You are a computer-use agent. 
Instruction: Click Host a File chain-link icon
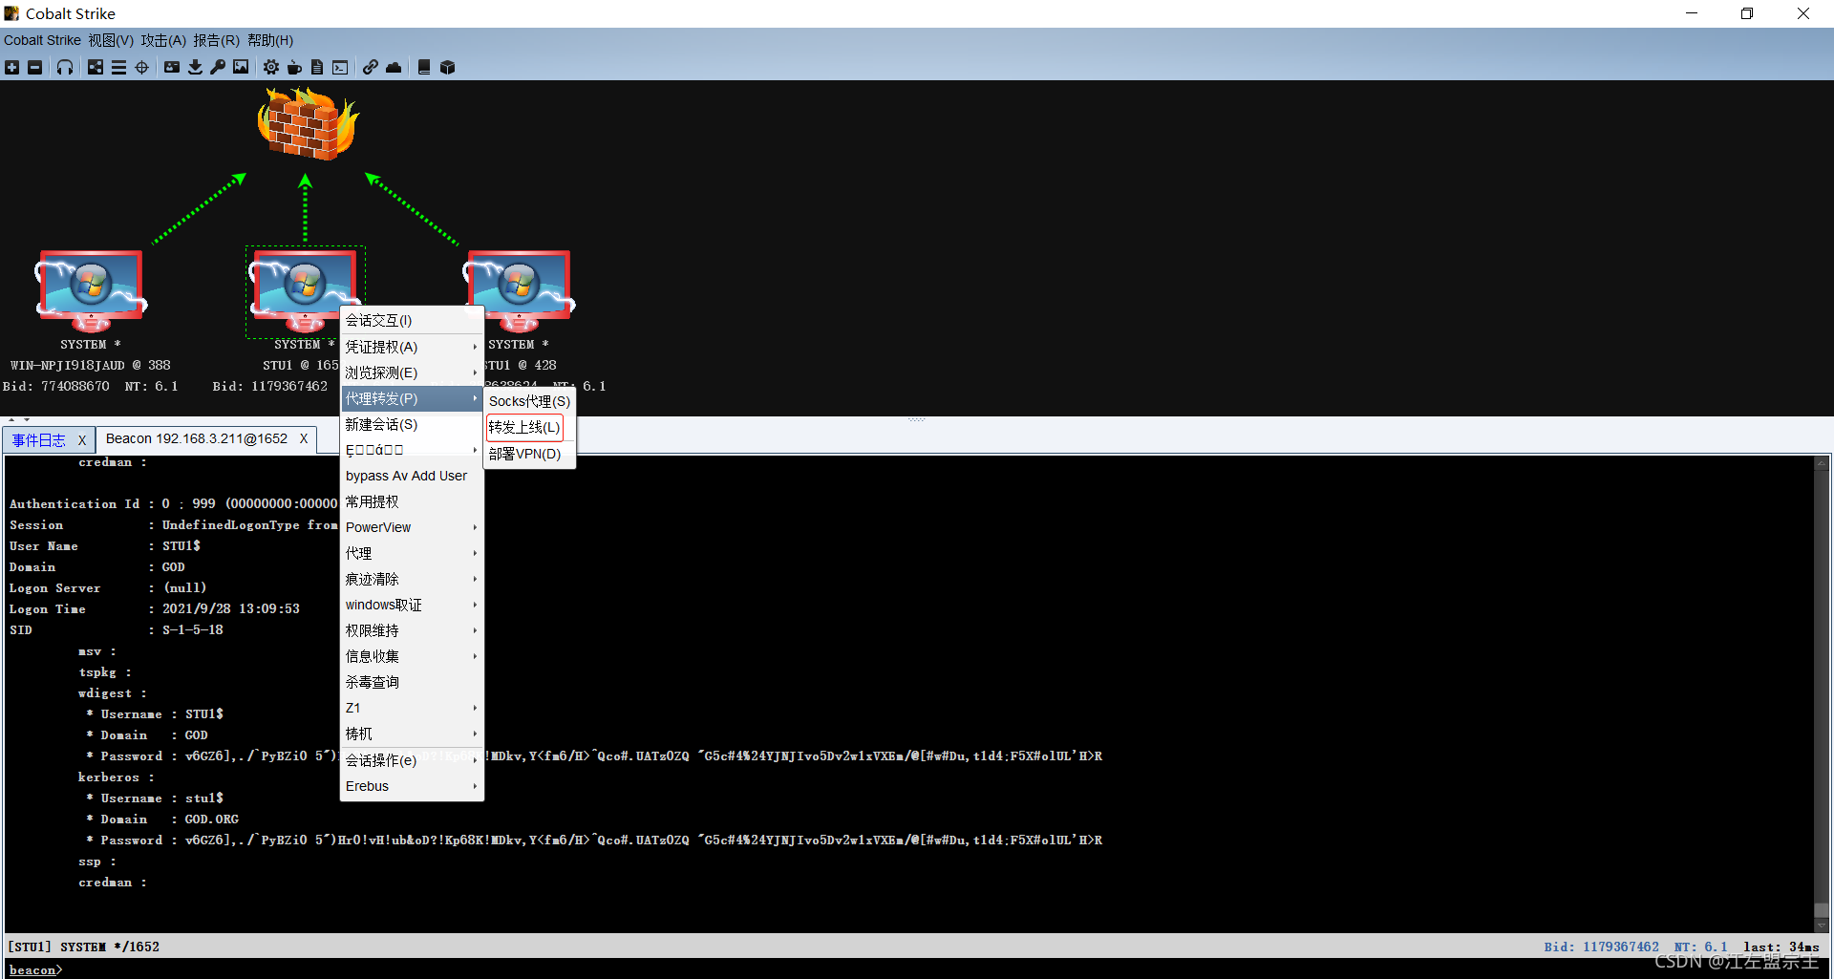[x=371, y=67]
